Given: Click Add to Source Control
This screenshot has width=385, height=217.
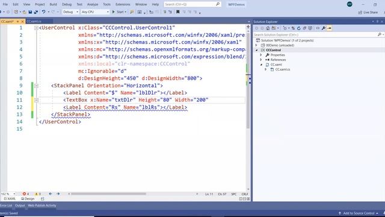Looking at the screenshot, I should [359, 213].
